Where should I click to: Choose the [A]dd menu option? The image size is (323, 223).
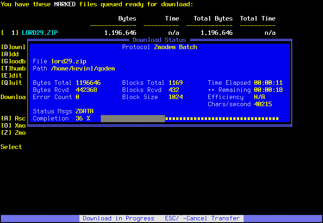pyautogui.click(x=10, y=54)
